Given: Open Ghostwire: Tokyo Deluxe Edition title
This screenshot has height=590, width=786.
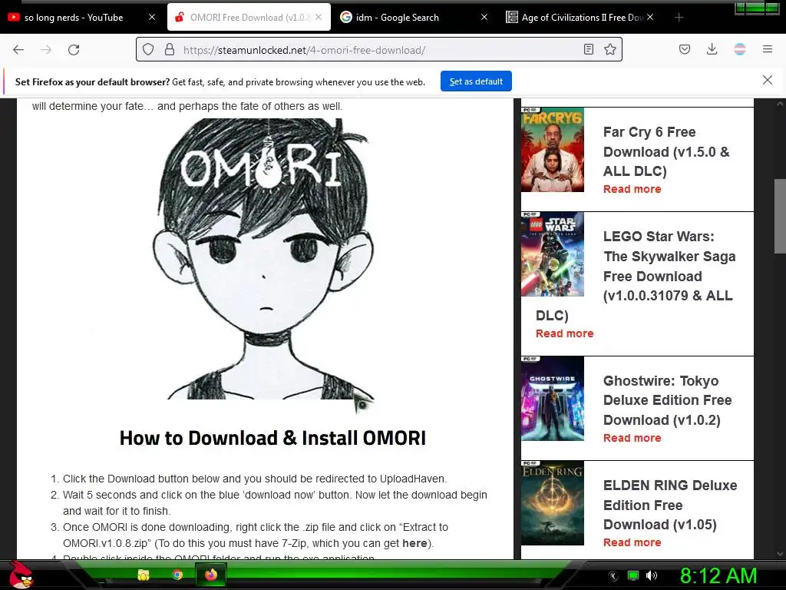Looking at the screenshot, I should [x=667, y=400].
